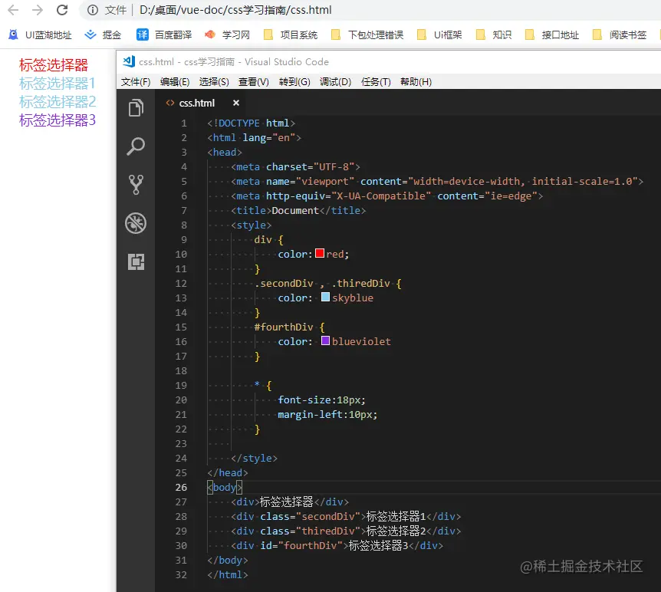Viewport: 661px width, 592px height.
Task: Open the Ui框架 bookmark folder
Action: (x=439, y=35)
